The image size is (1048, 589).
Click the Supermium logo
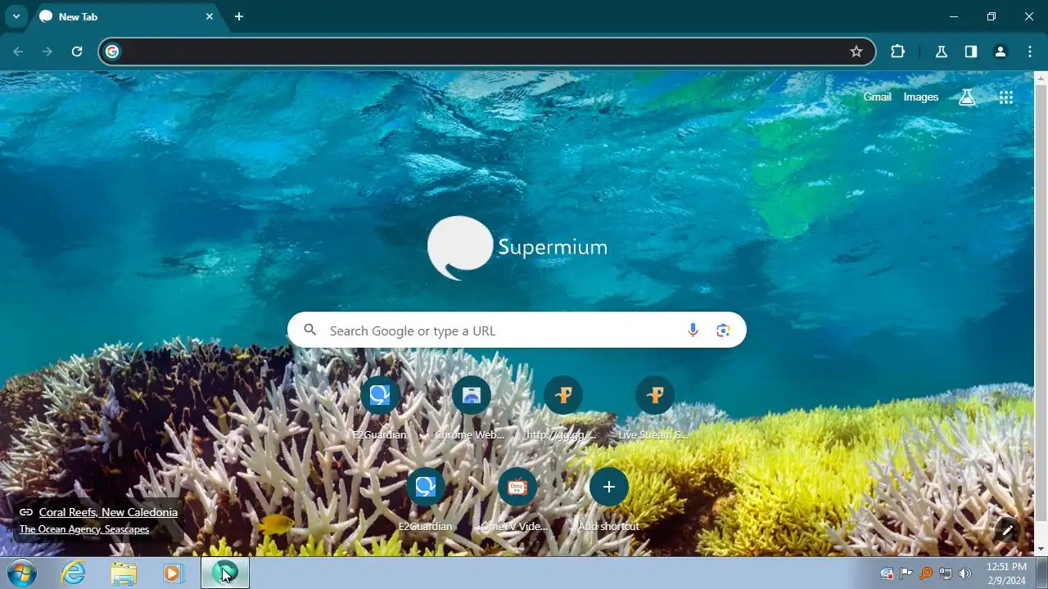coord(517,248)
